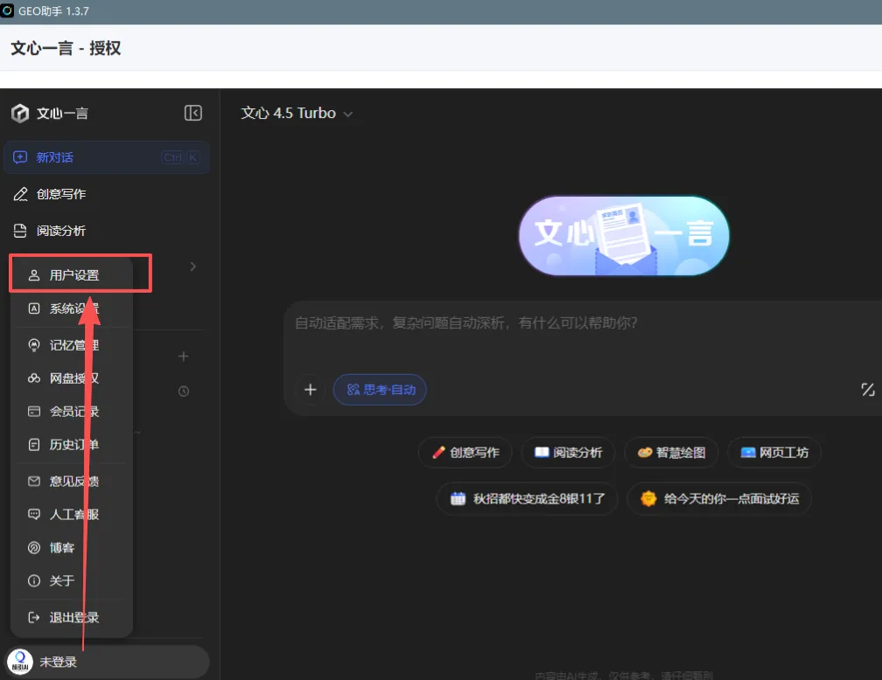Click the user avatar icon beside 未登录
The width and height of the screenshot is (882, 680).
[19, 662]
